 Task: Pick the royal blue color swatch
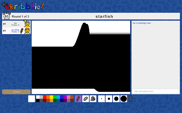pyautogui.click(x=62, y=97)
